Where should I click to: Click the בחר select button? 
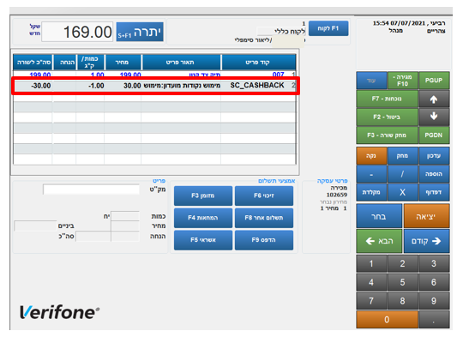tap(379, 216)
